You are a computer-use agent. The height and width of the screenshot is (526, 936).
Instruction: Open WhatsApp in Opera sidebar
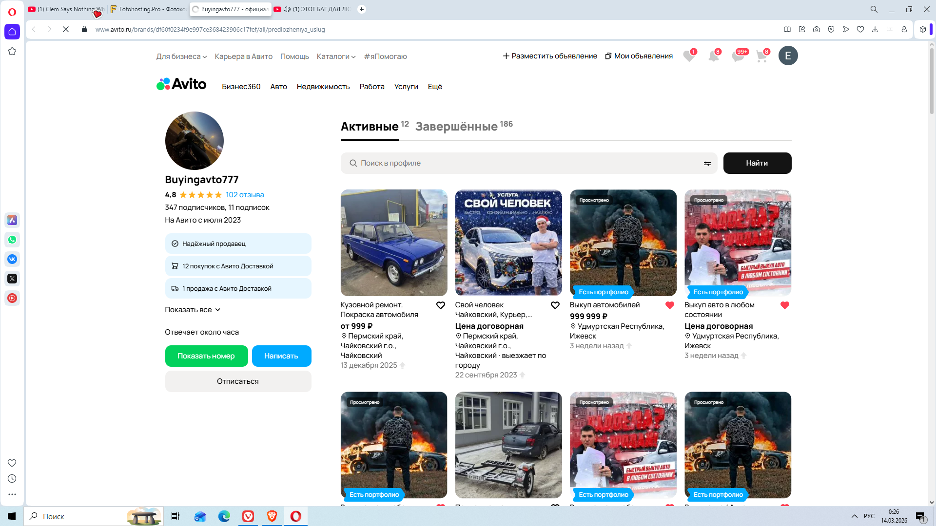coord(12,240)
